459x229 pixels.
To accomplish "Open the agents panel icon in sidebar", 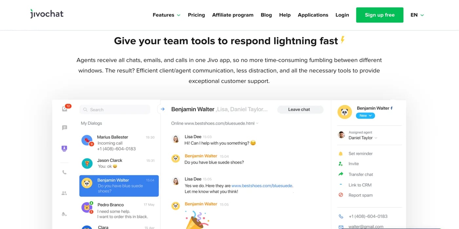I will click(x=64, y=148).
